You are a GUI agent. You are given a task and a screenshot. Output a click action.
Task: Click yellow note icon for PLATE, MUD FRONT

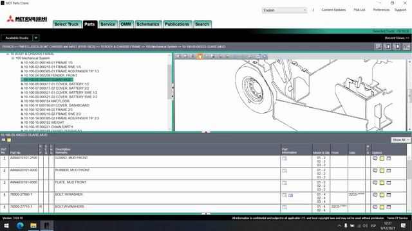pos(382,183)
